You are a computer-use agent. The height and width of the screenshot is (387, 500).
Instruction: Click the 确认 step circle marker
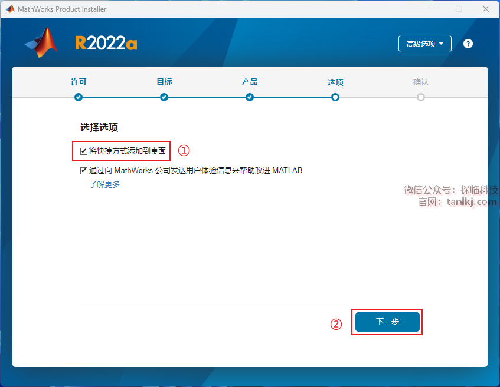(421, 97)
